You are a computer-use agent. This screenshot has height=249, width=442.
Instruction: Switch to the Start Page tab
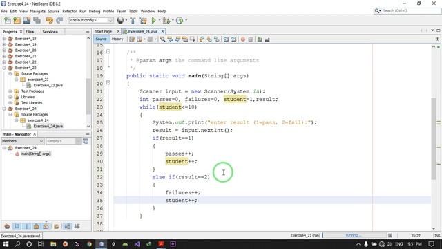pos(104,31)
